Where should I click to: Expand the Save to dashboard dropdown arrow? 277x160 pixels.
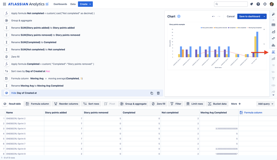point(264,16)
